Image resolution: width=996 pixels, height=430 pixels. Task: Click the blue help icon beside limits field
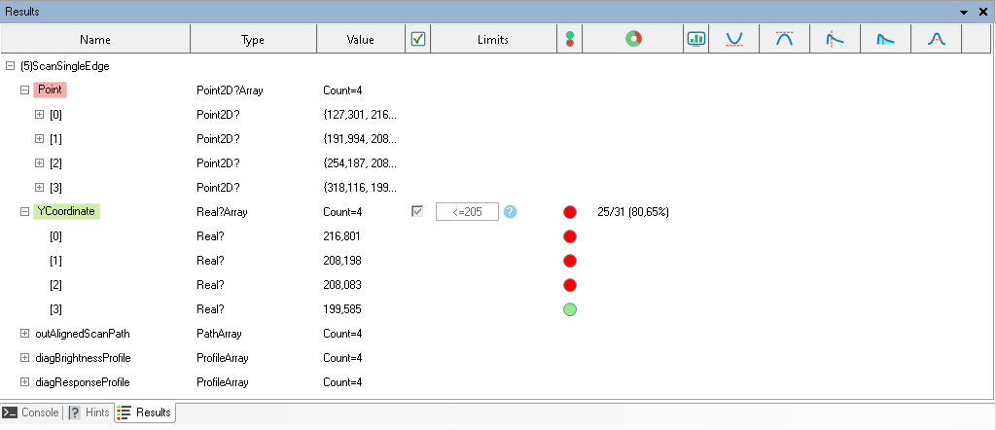tap(509, 212)
